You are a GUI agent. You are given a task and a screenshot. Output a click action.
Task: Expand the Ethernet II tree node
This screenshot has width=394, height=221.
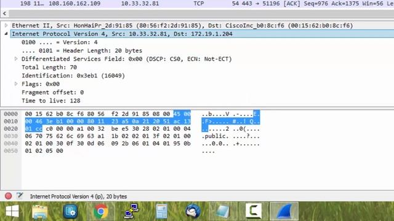pos(6,25)
